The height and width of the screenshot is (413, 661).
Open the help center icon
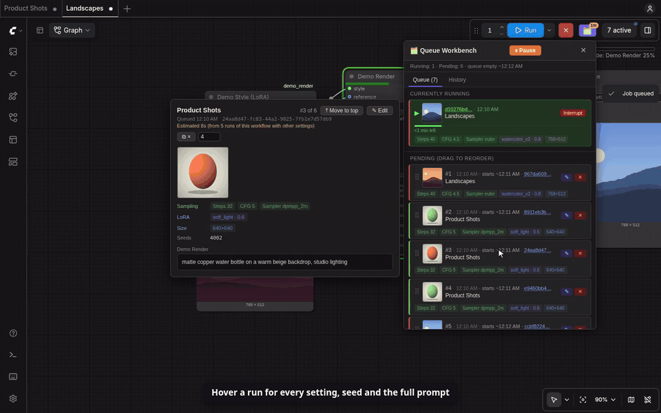(13, 333)
